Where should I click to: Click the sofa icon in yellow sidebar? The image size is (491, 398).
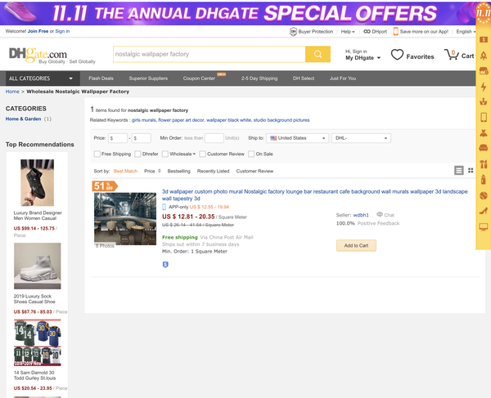pyautogui.click(x=484, y=148)
